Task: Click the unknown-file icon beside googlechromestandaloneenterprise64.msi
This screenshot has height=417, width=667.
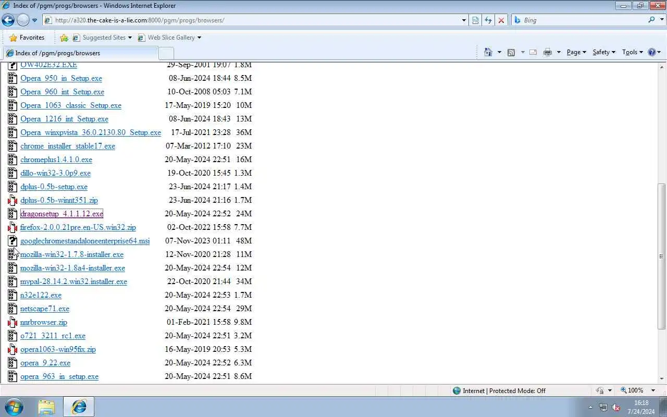Action: 13,241
